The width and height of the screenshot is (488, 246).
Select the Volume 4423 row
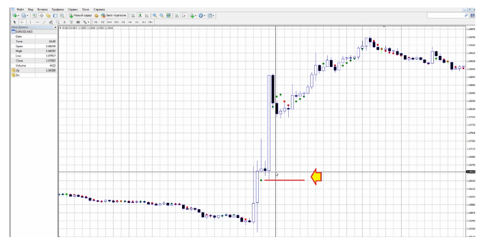click(34, 66)
